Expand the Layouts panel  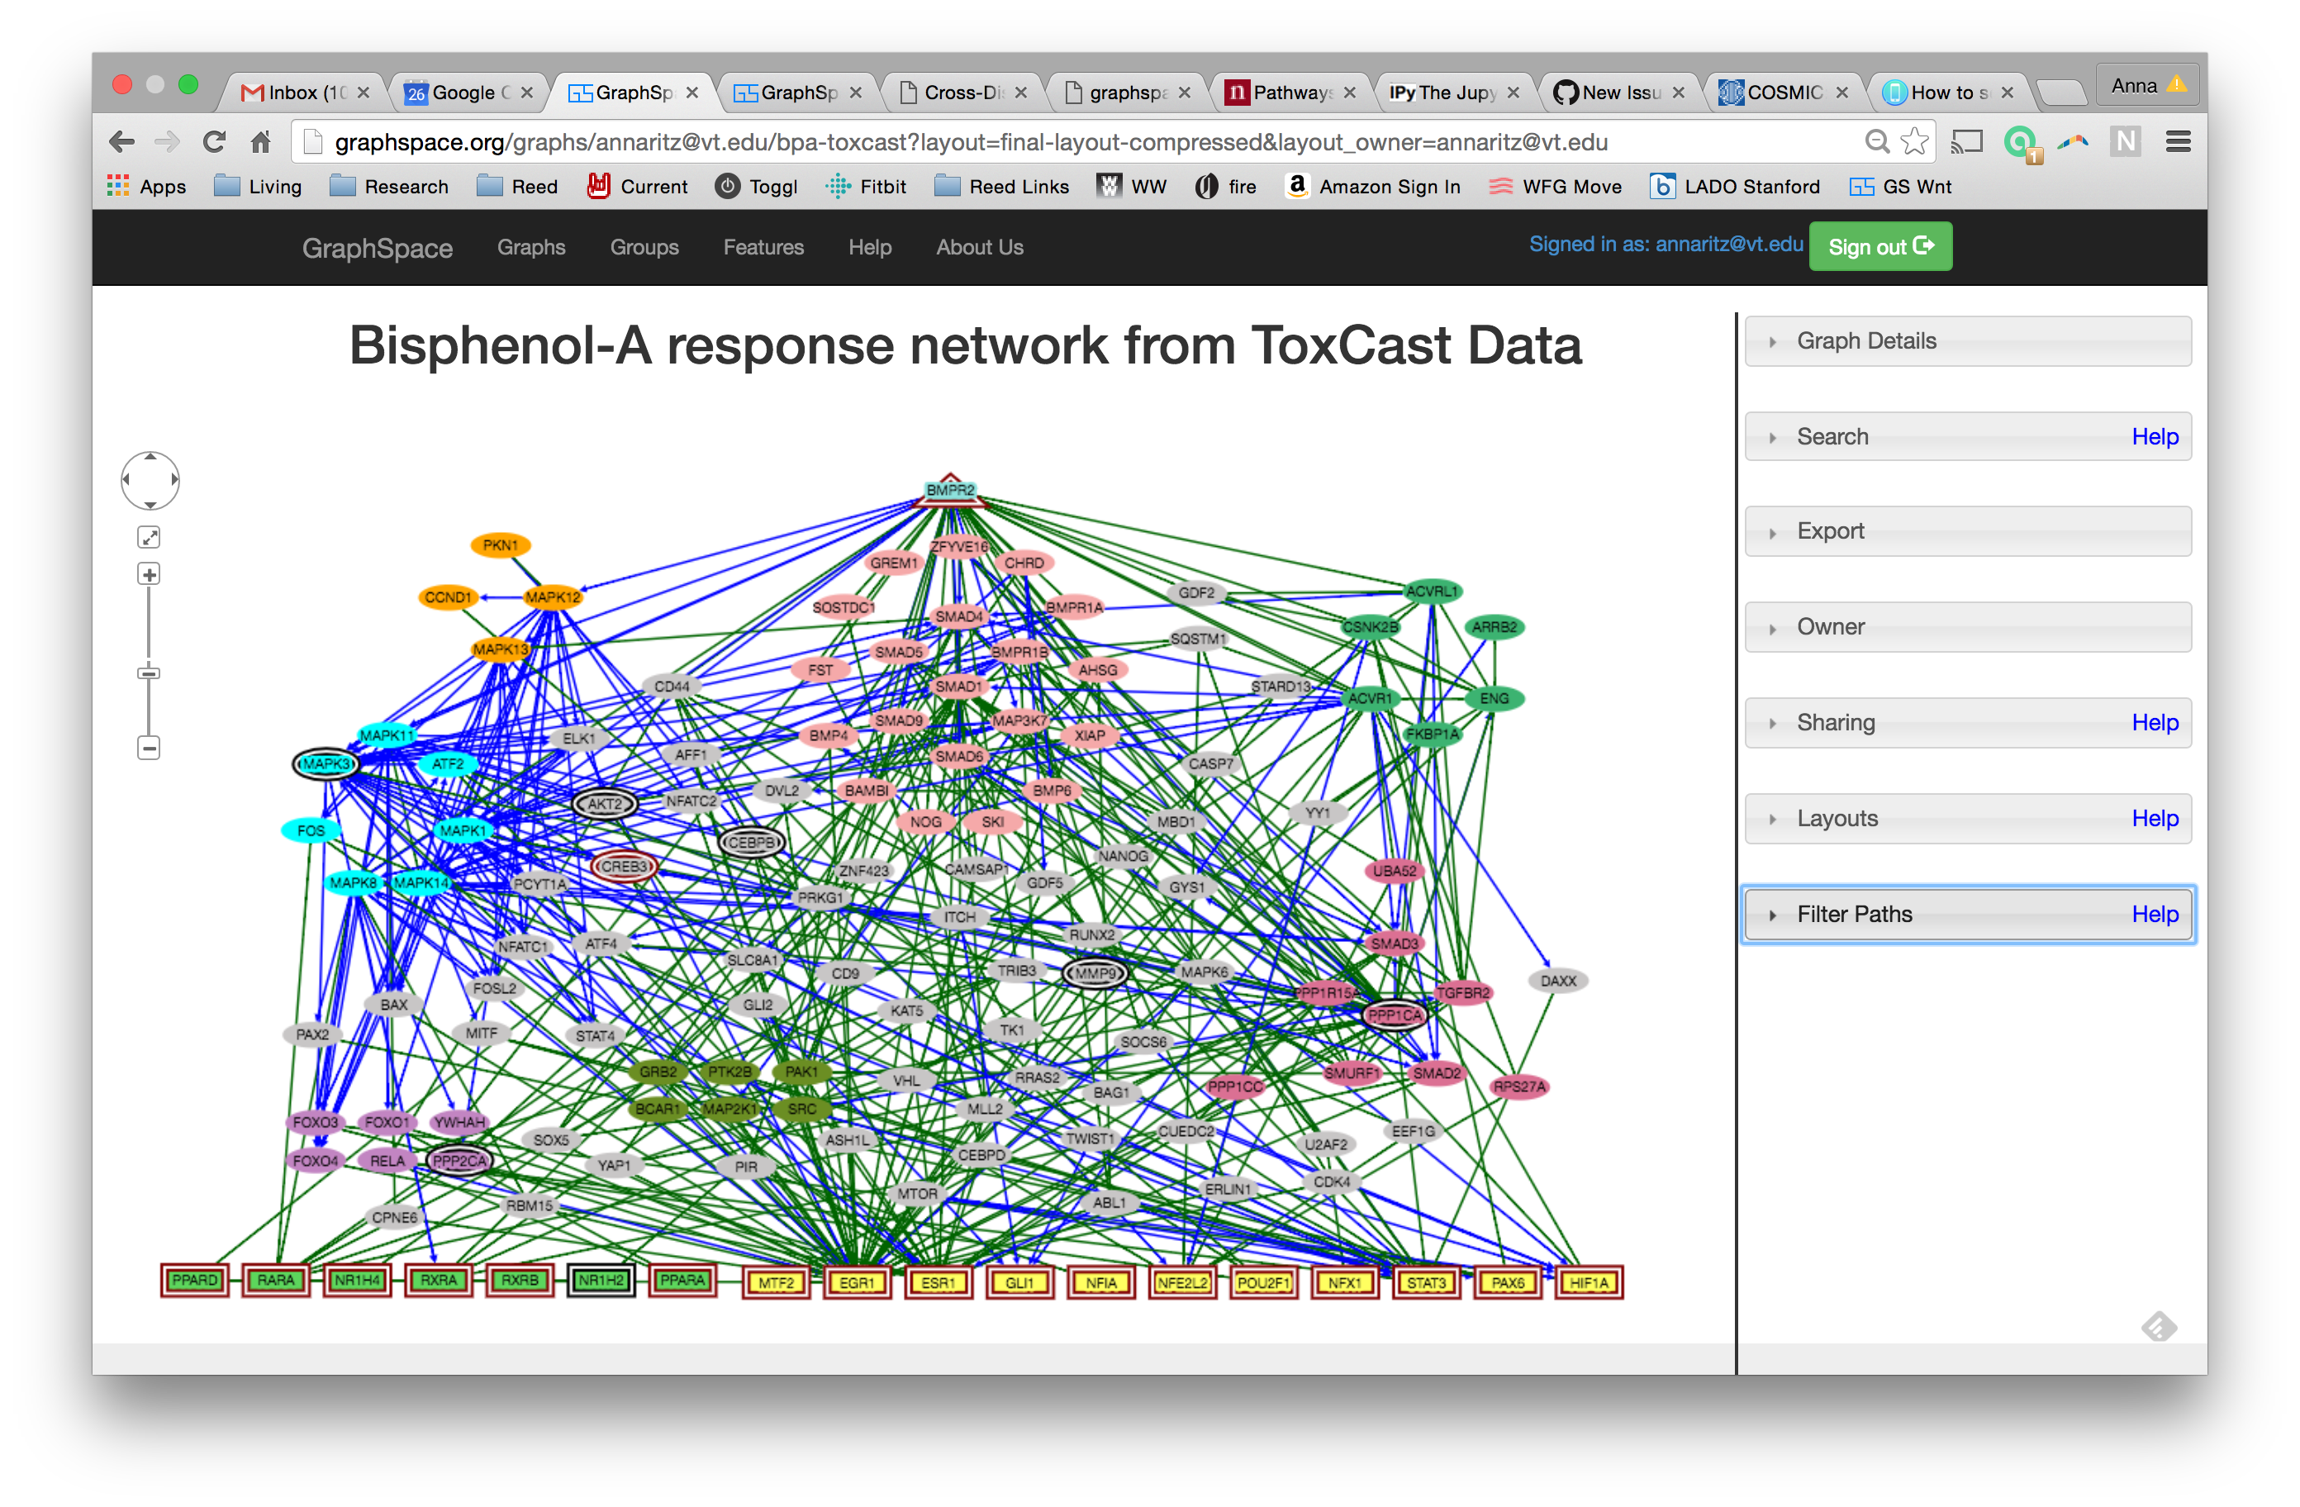coord(1837,819)
